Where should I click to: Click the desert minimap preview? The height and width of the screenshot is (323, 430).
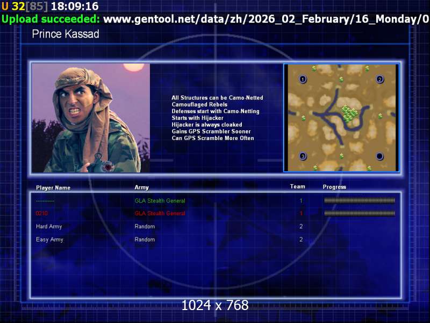coord(341,118)
